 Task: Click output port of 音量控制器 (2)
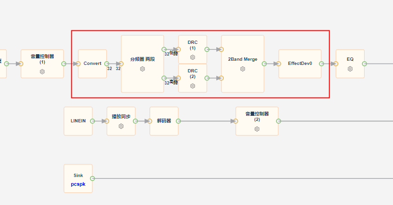point(278,121)
